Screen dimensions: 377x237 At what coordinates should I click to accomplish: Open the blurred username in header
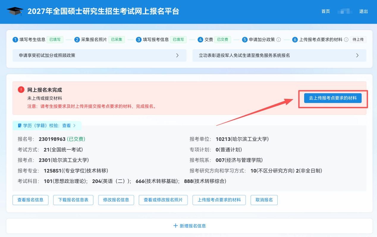point(345,11)
